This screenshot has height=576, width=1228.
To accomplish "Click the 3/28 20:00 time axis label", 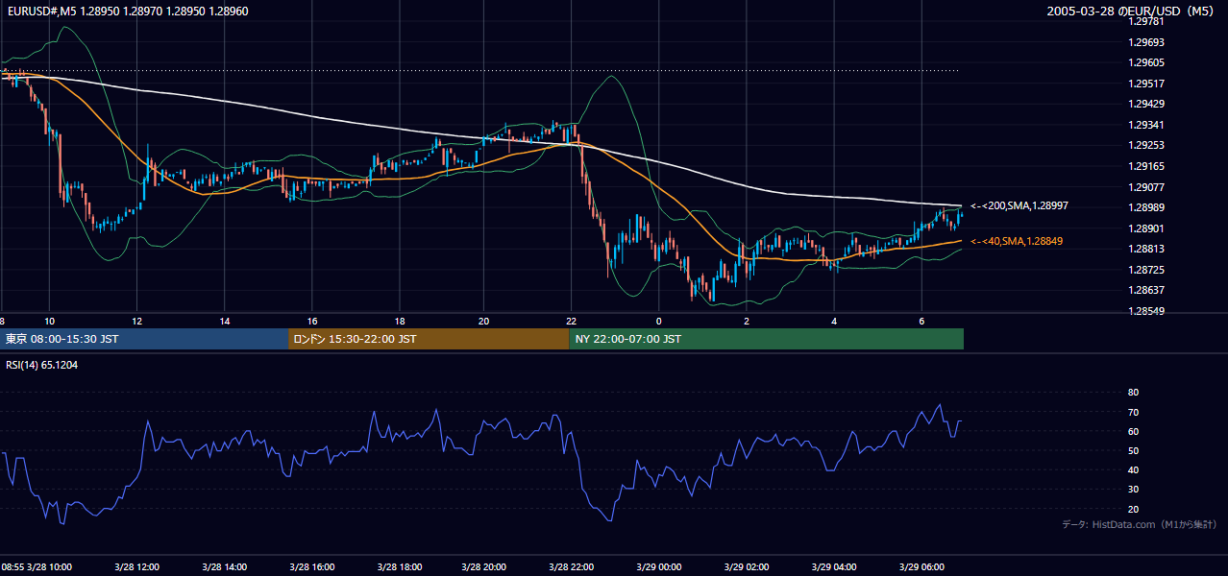I will 484,566.
